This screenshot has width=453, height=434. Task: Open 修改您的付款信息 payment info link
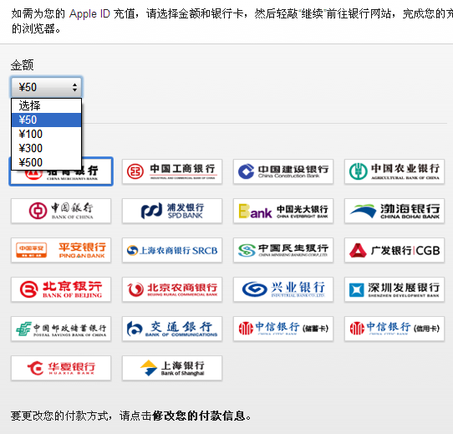[199, 416]
